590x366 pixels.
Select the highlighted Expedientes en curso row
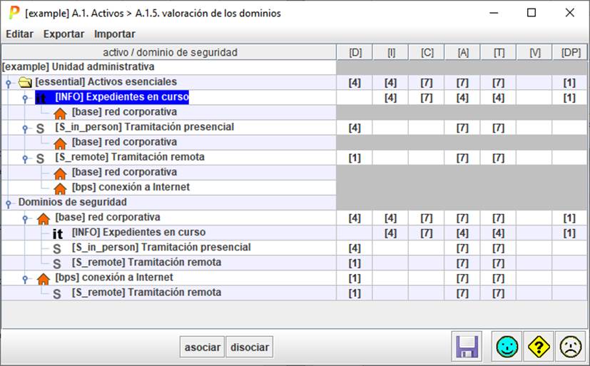click(x=121, y=97)
